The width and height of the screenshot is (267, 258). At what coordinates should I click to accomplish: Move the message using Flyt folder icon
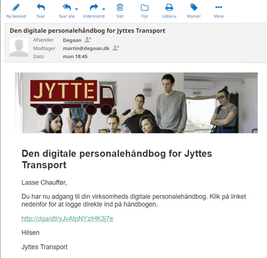tap(144, 11)
